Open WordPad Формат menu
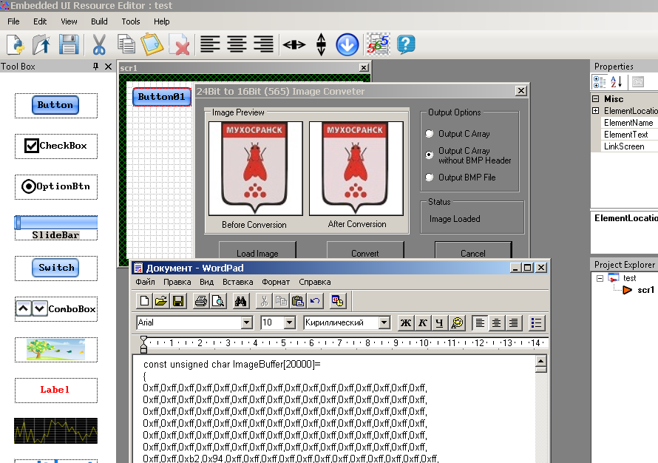 (276, 282)
